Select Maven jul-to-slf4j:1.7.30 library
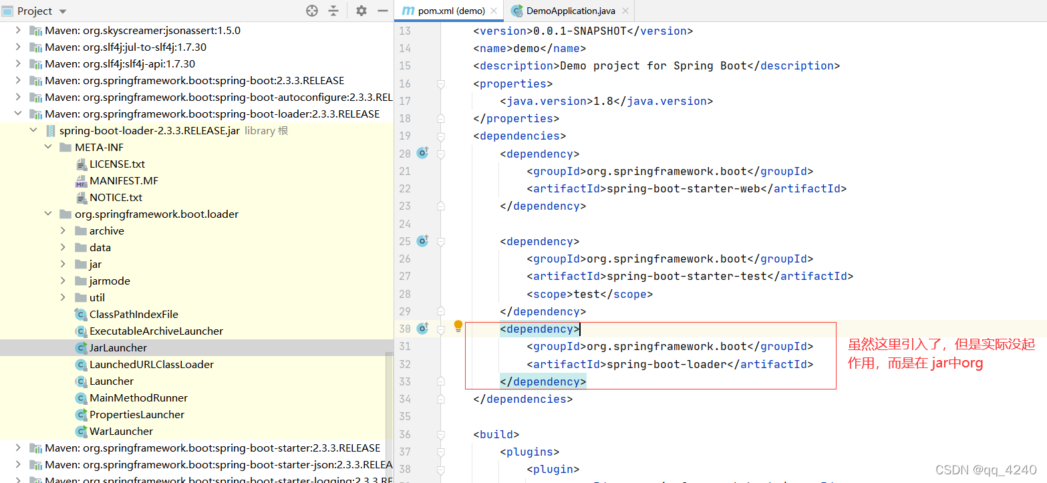 click(126, 47)
